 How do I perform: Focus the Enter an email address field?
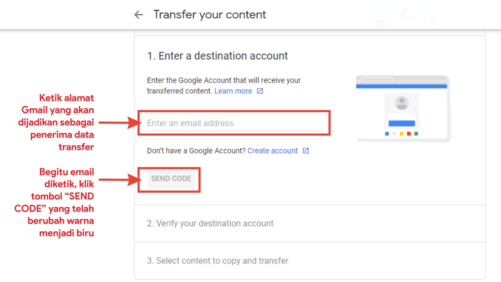235,123
